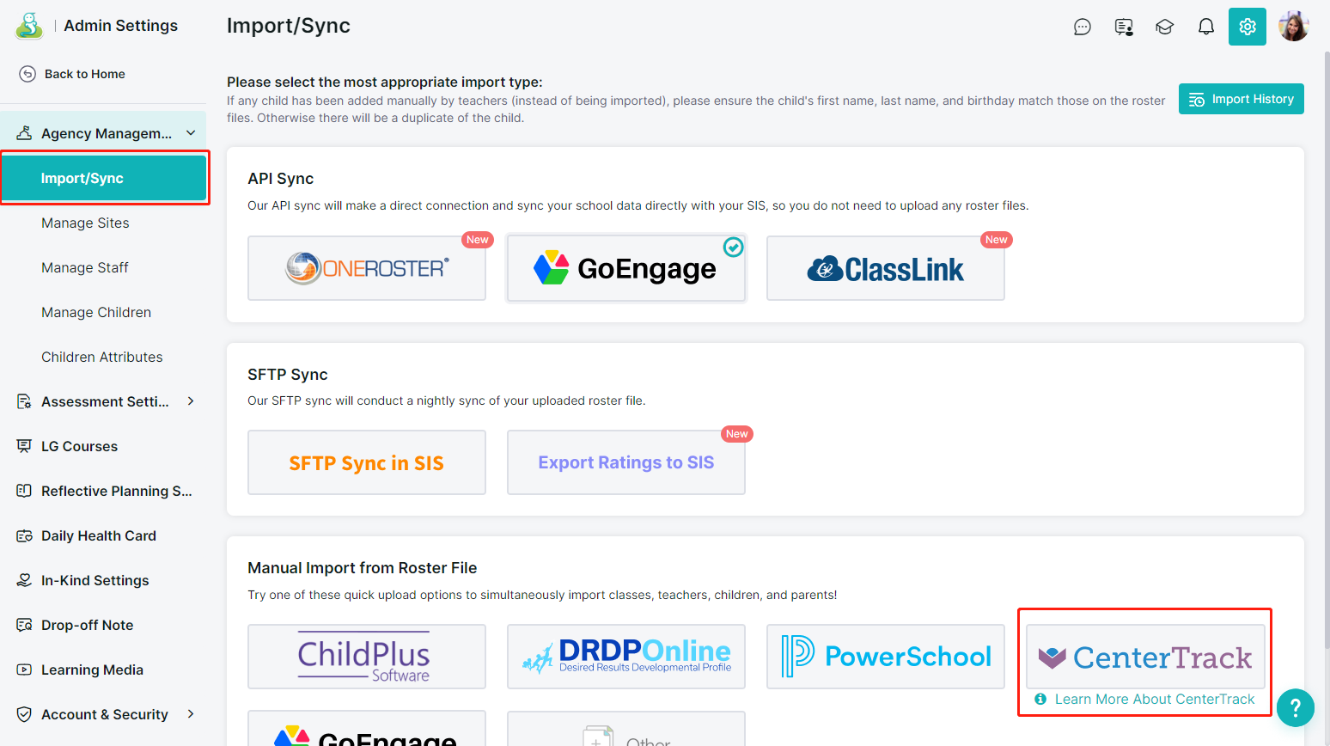Expand the Assessment Settings chevron
The height and width of the screenshot is (746, 1330).
coord(191,401)
